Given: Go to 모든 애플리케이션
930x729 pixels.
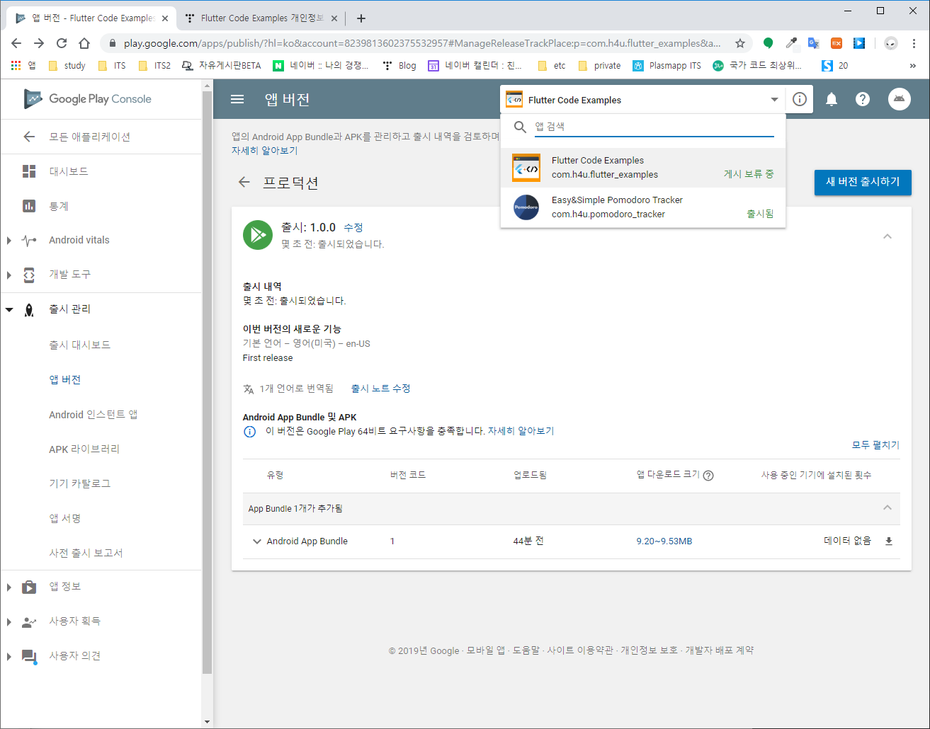Looking at the screenshot, I should click(x=89, y=137).
